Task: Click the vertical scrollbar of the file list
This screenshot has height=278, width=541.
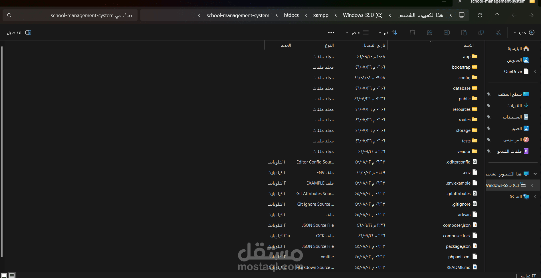Action: tap(2, 152)
